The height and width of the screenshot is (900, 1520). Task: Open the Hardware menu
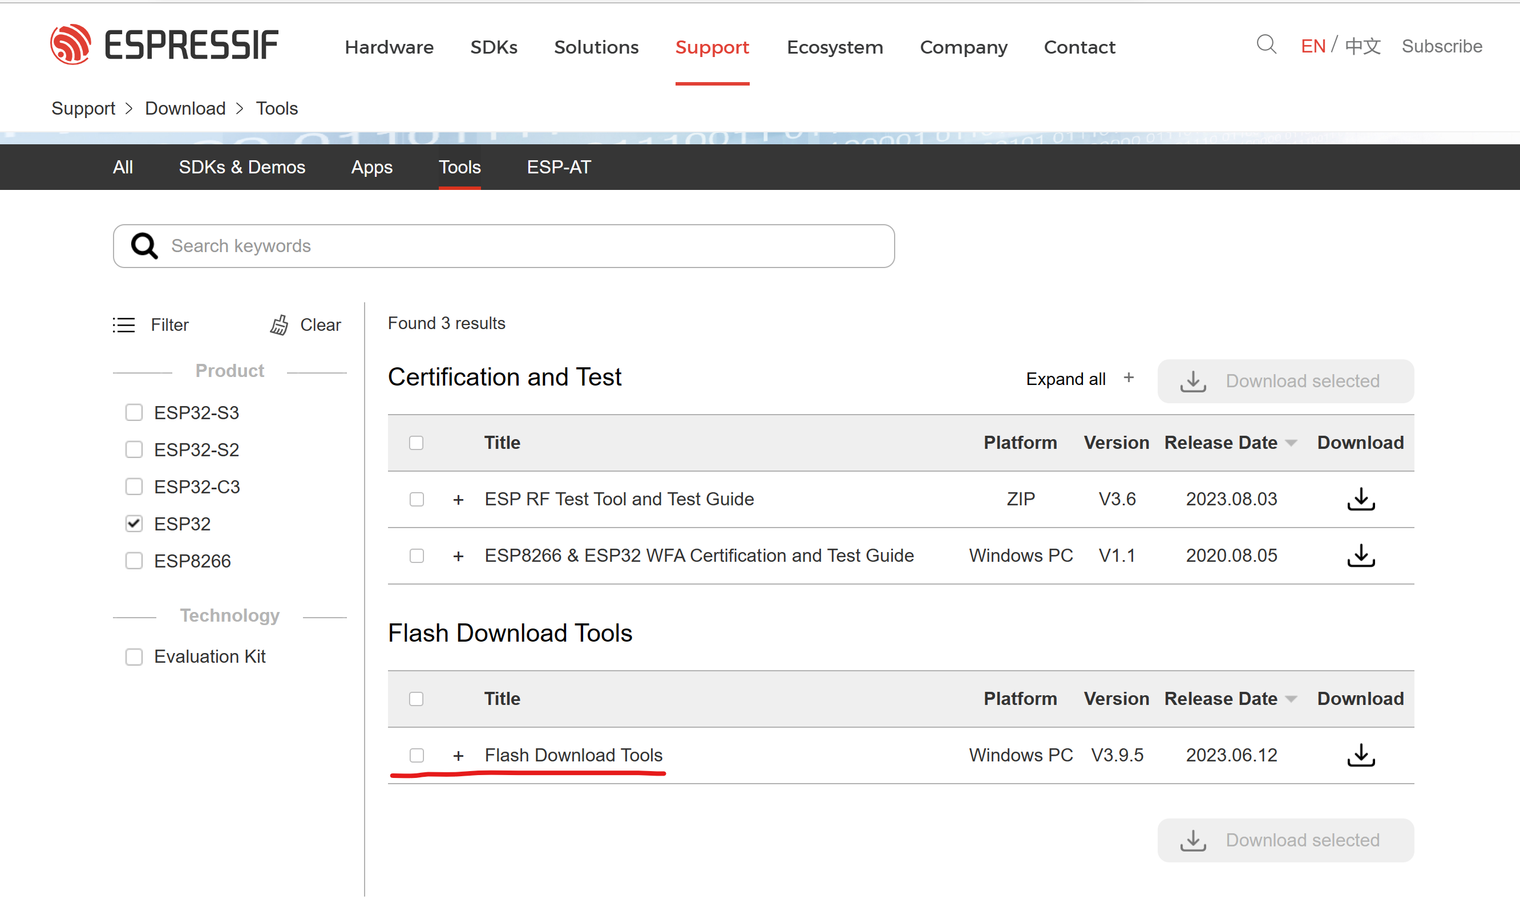click(x=389, y=47)
